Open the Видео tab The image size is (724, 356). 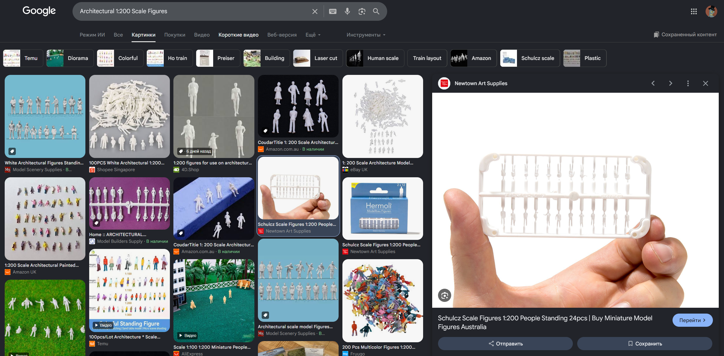202,35
